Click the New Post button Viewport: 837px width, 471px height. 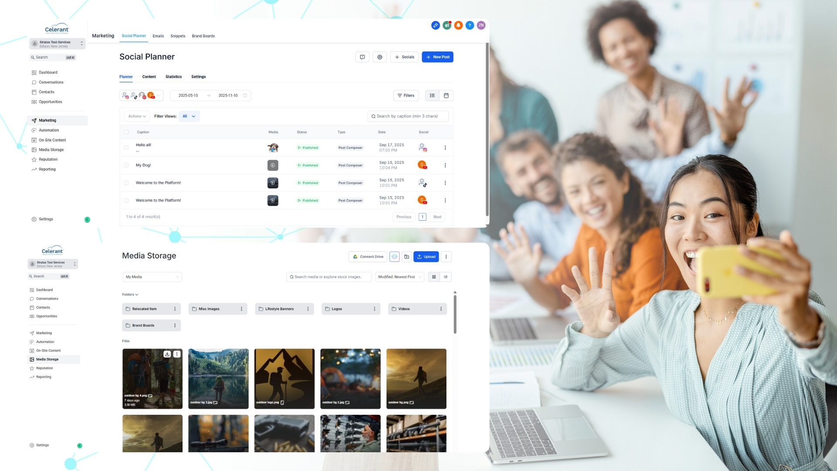(x=437, y=57)
